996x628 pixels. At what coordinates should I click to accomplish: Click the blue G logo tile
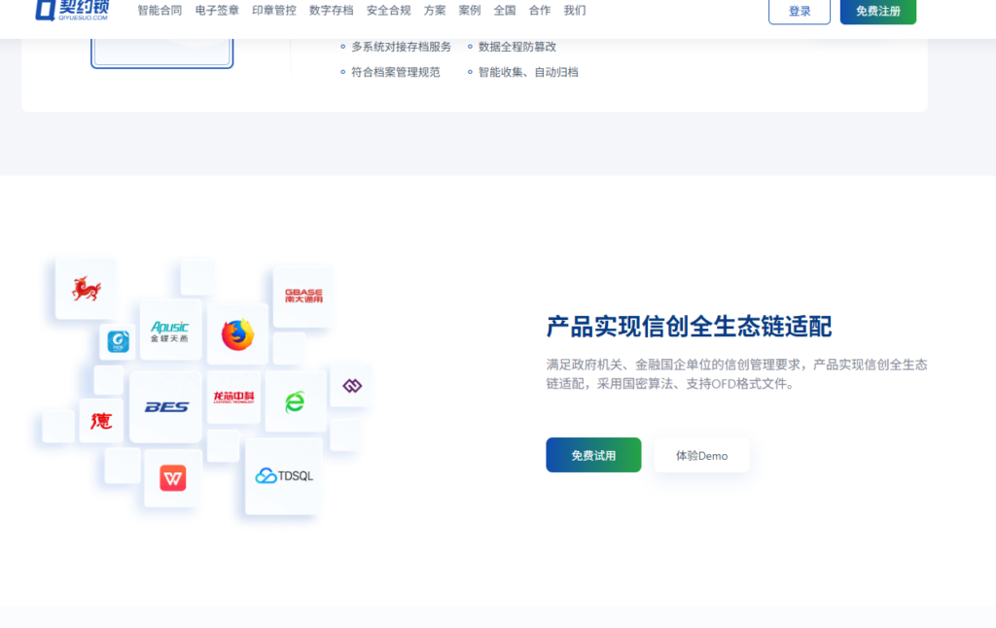click(118, 341)
